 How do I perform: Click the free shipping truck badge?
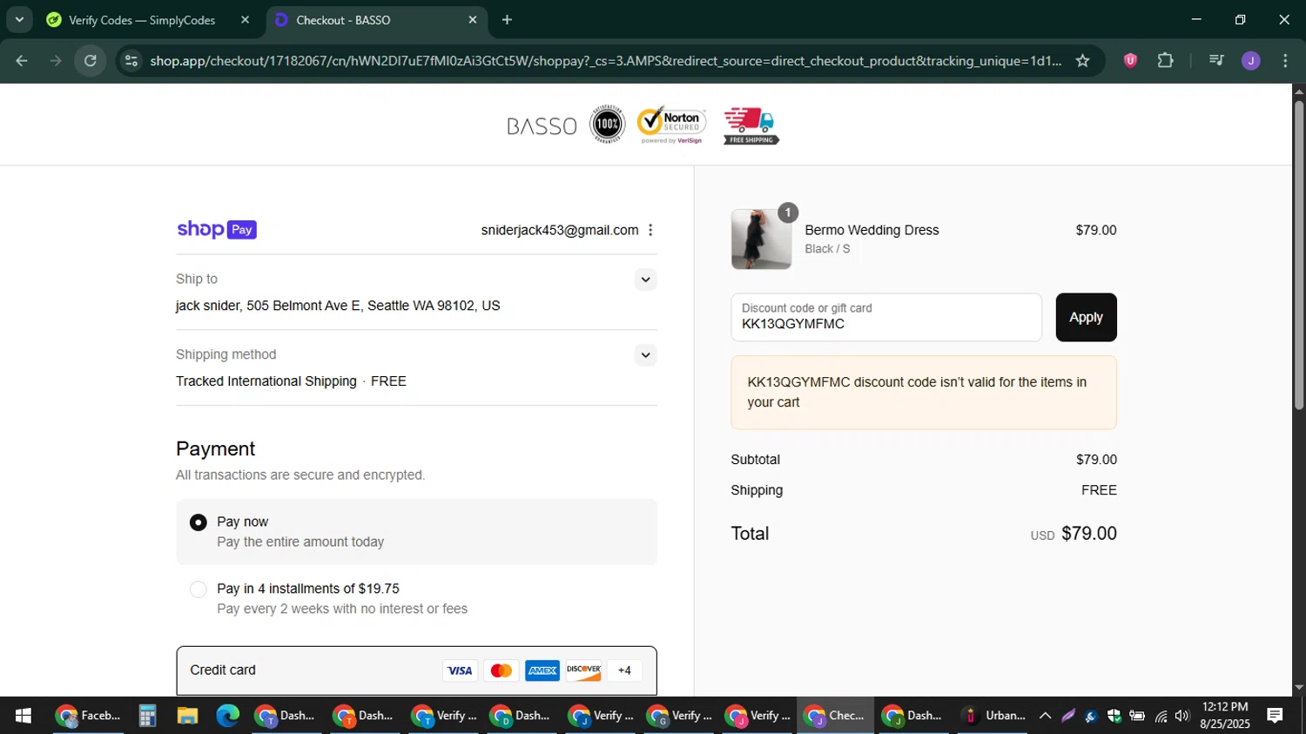751,125
